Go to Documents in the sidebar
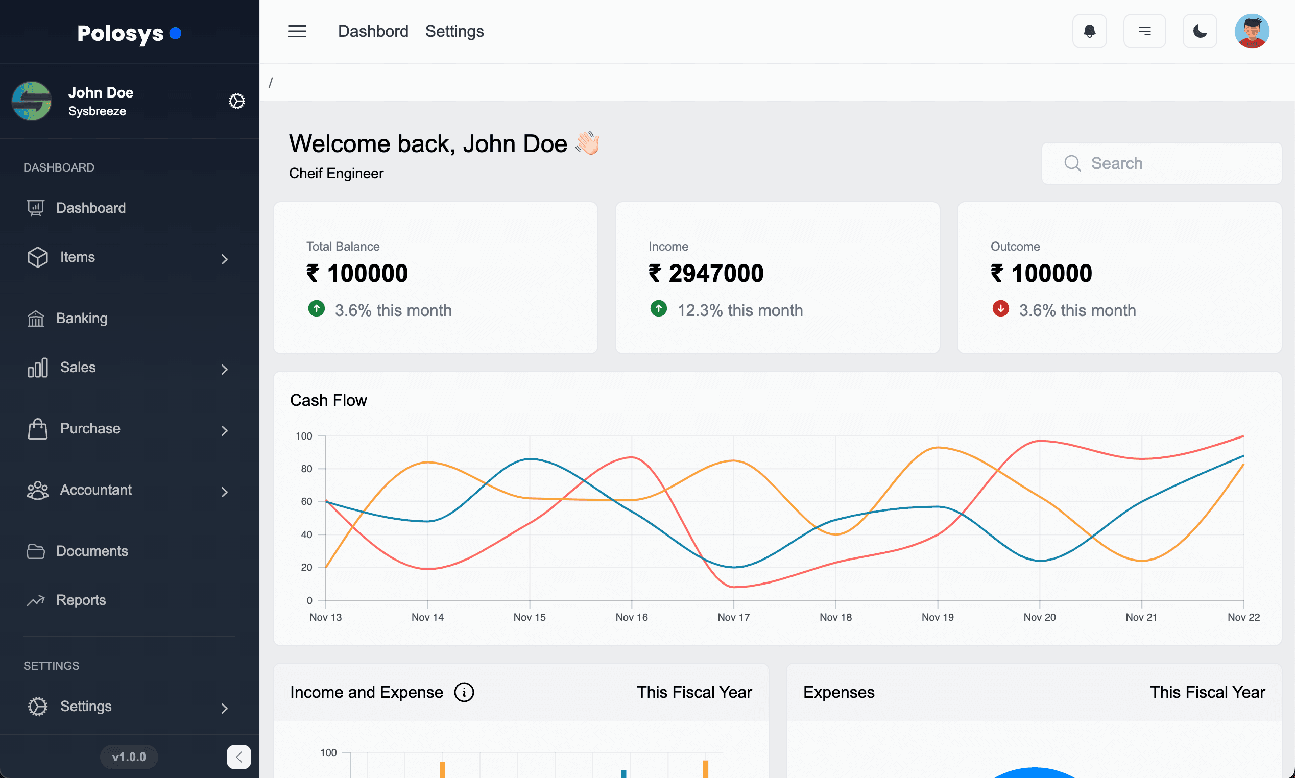This screenshot has width=1295, height=778. 92,551
